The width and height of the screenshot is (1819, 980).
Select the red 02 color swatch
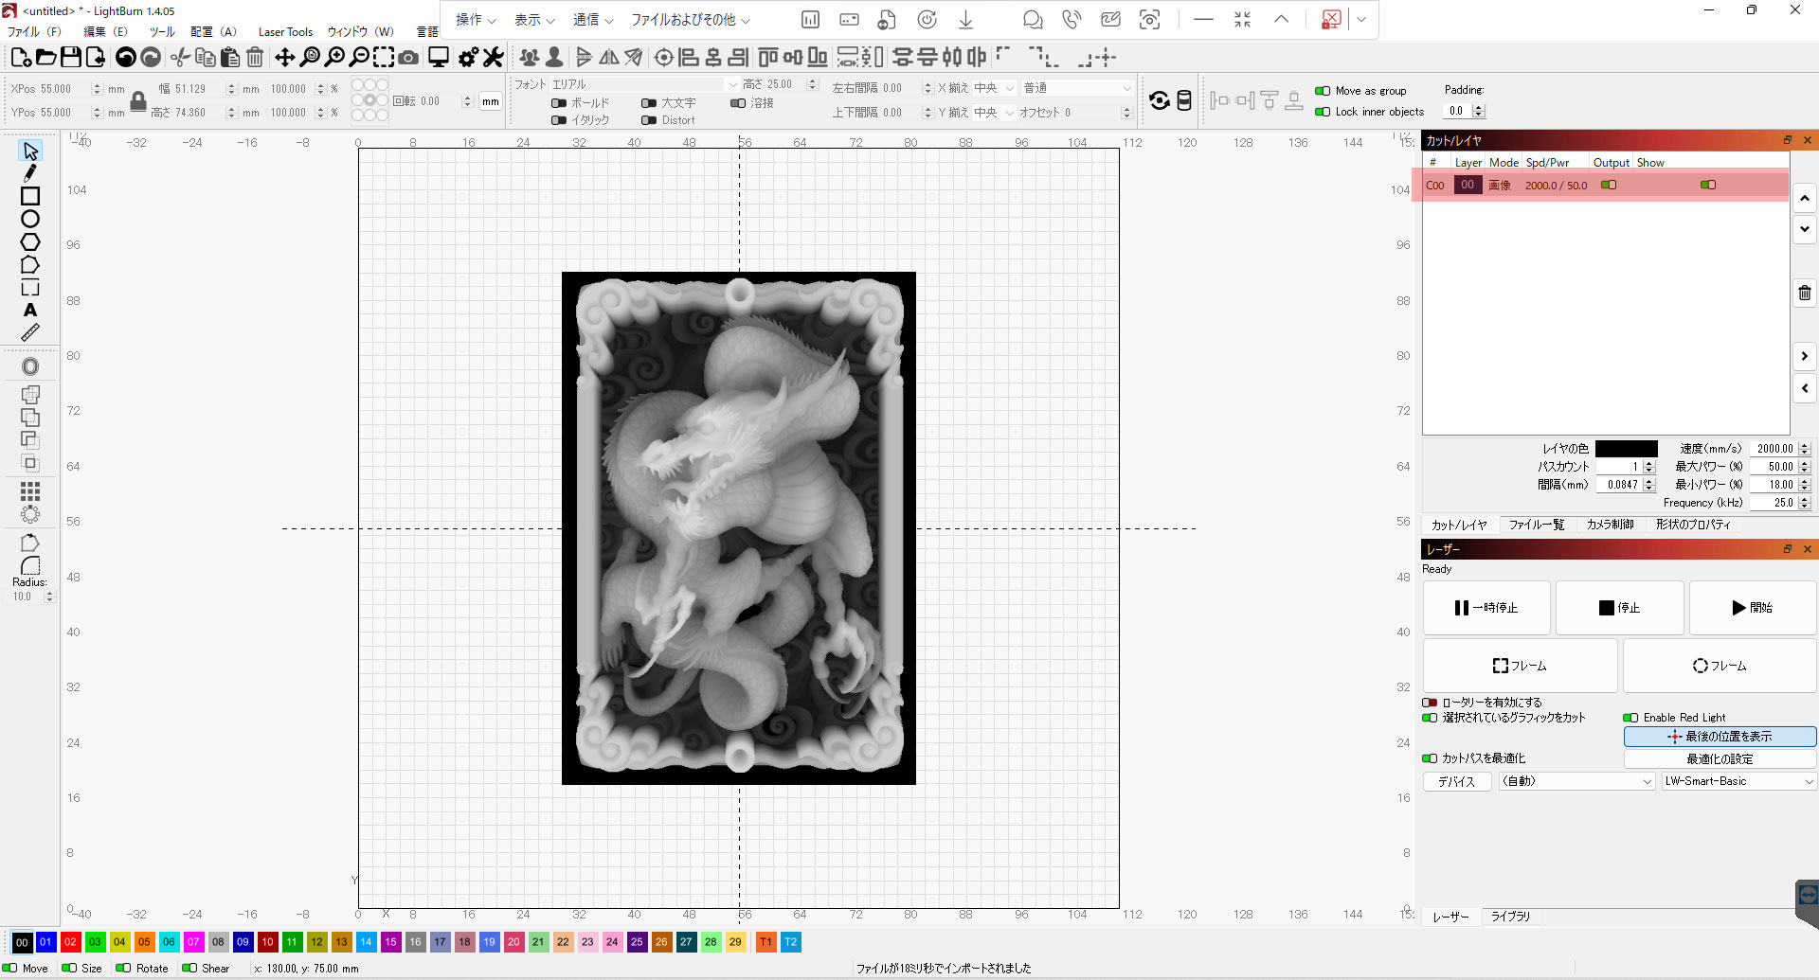coord(70,942)
